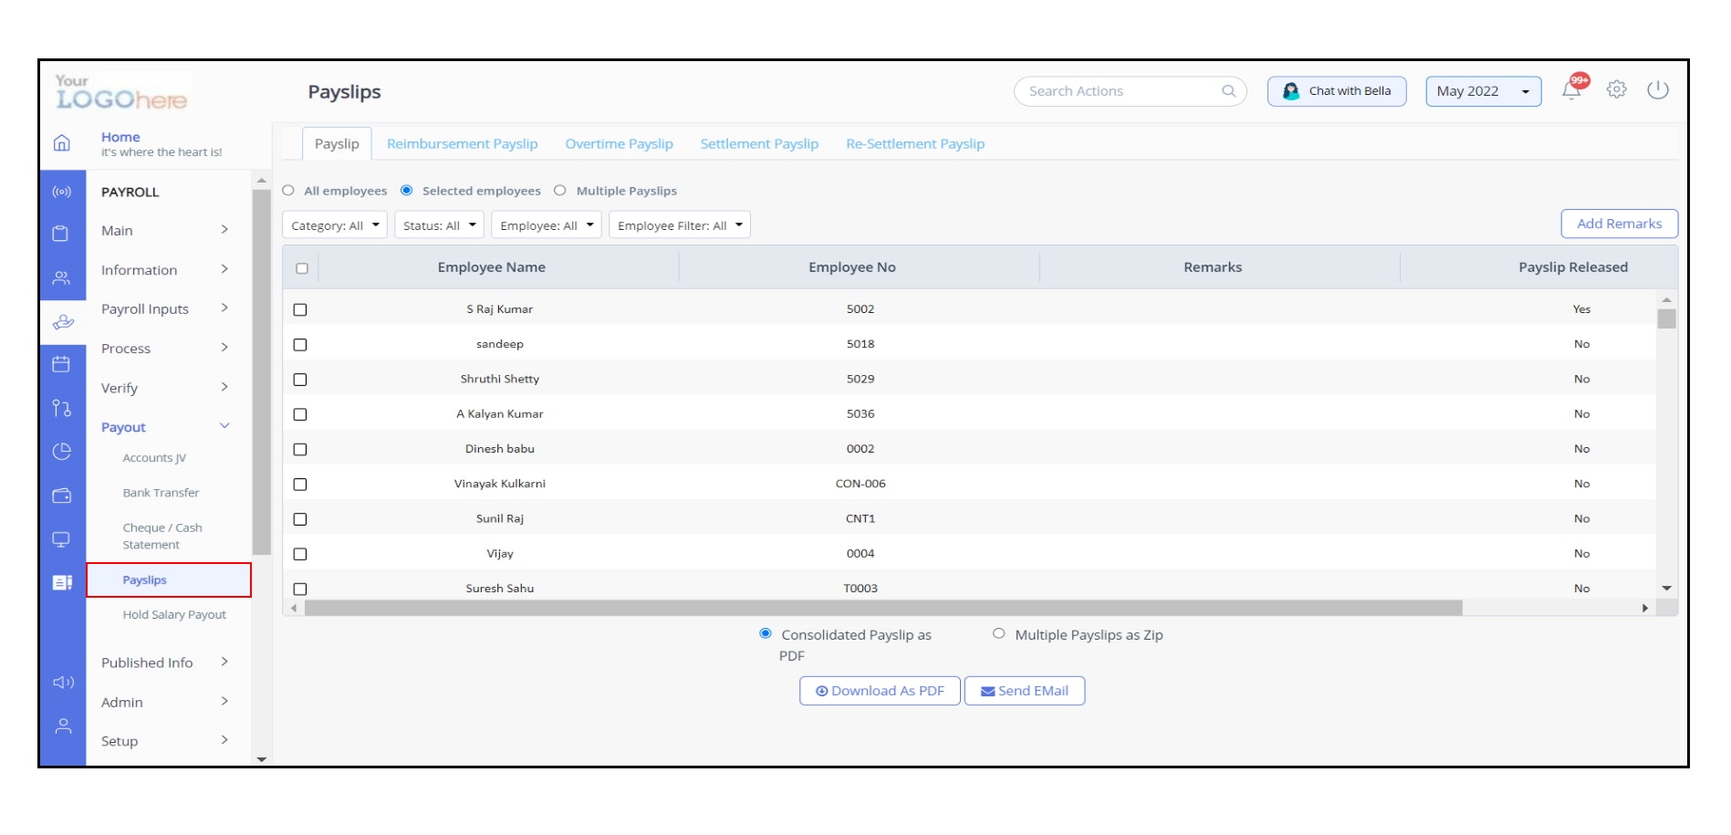Click the home icon in sidebar
The width and height of the screenshot is (1731, 835).
[62, 143]
